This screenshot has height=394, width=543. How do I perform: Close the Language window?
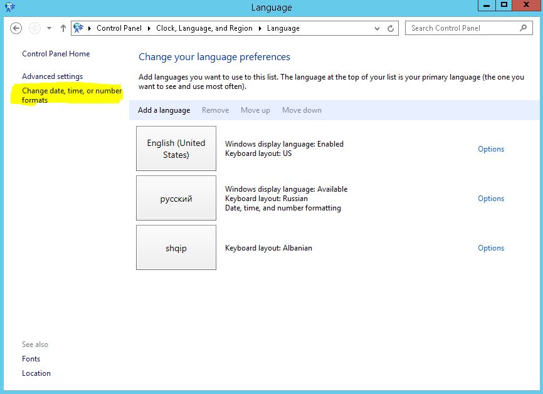pos(526,6)
